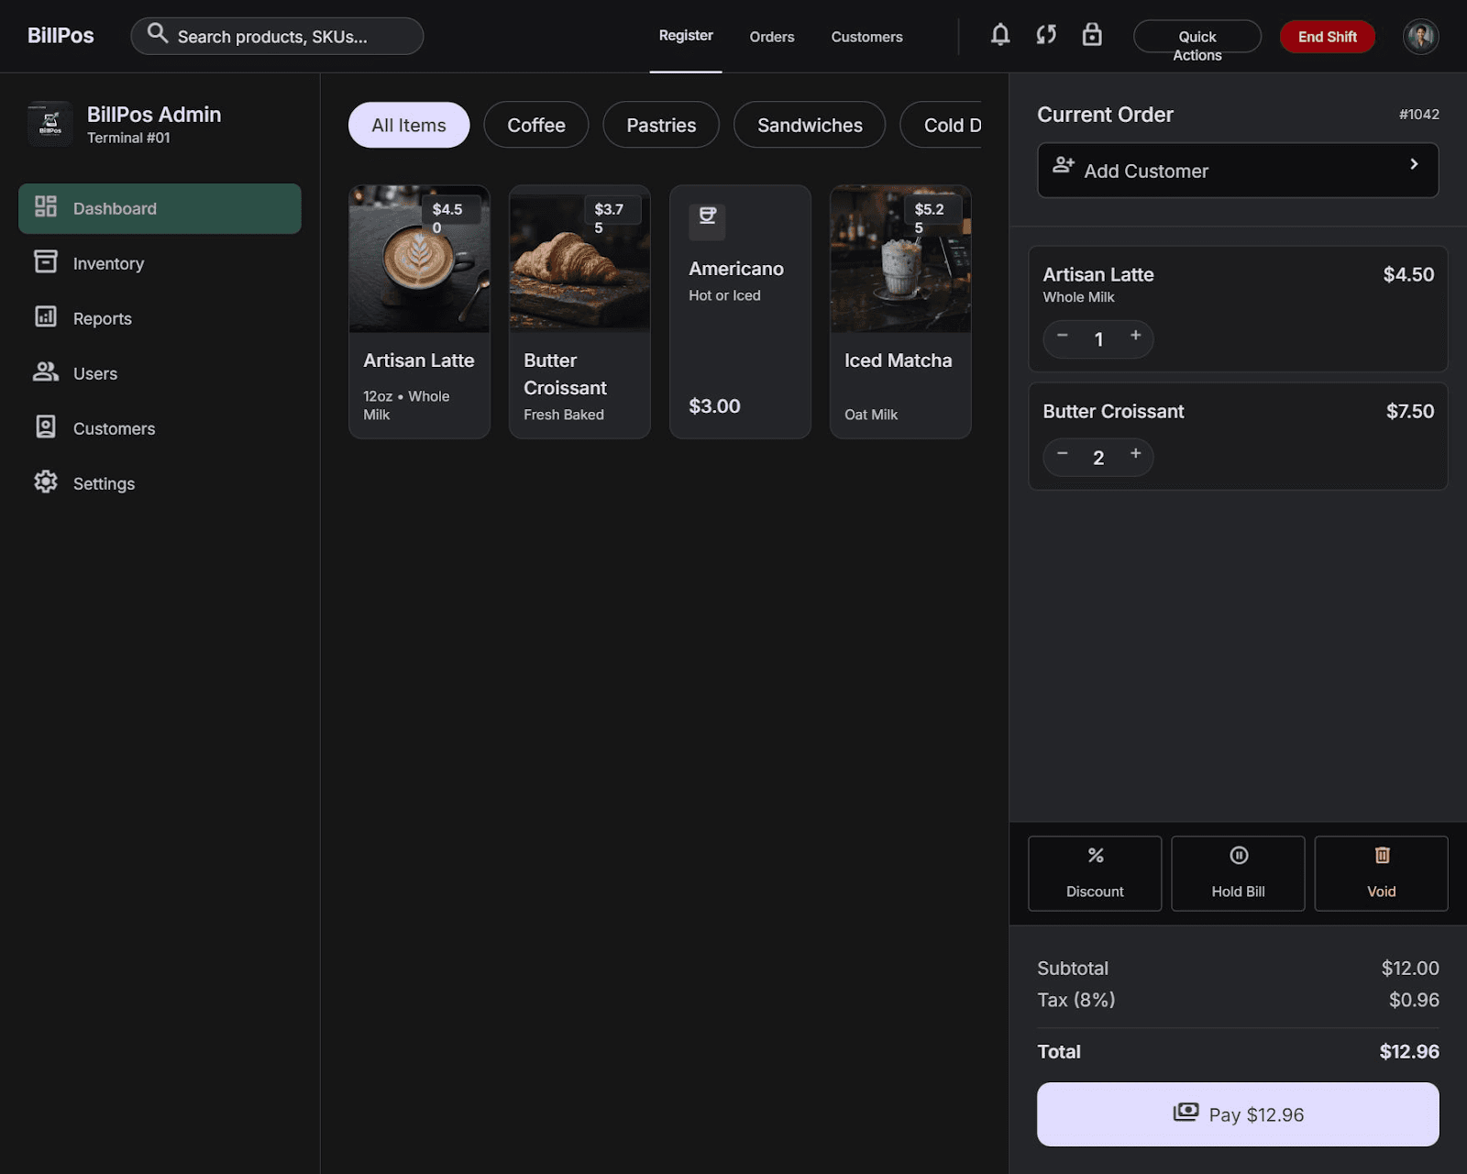Expand Add Customer chevron arrow
Screen dimensions: 1467x1174
point(1414,164)
